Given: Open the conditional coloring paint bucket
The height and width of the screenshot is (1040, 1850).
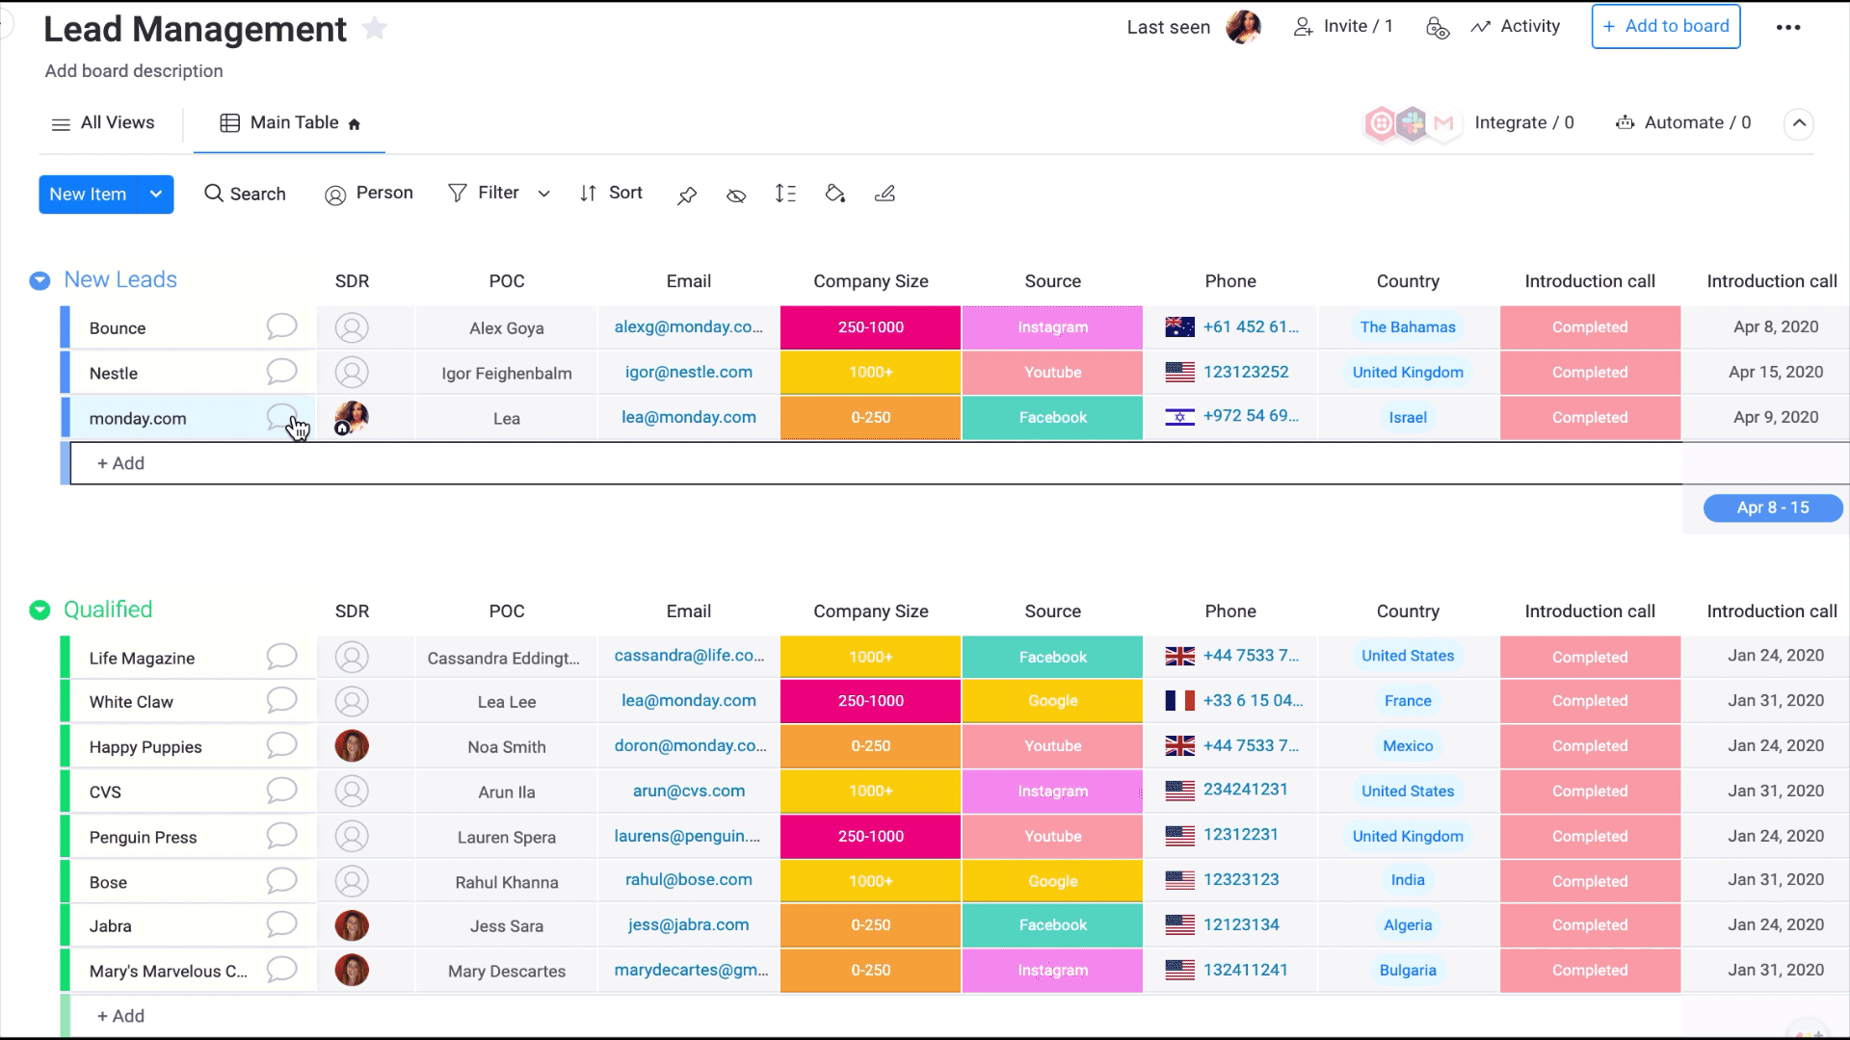Looking at the screenshot, I should 835,194.
